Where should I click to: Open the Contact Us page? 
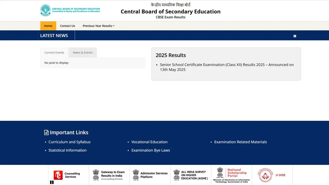(67, 26)
